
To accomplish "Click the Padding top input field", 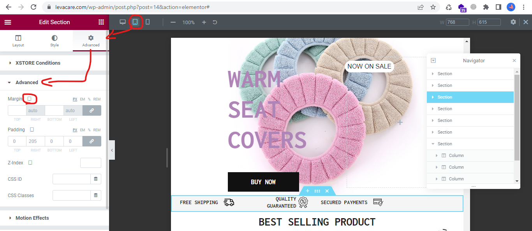I will click(x=17, y=141).
